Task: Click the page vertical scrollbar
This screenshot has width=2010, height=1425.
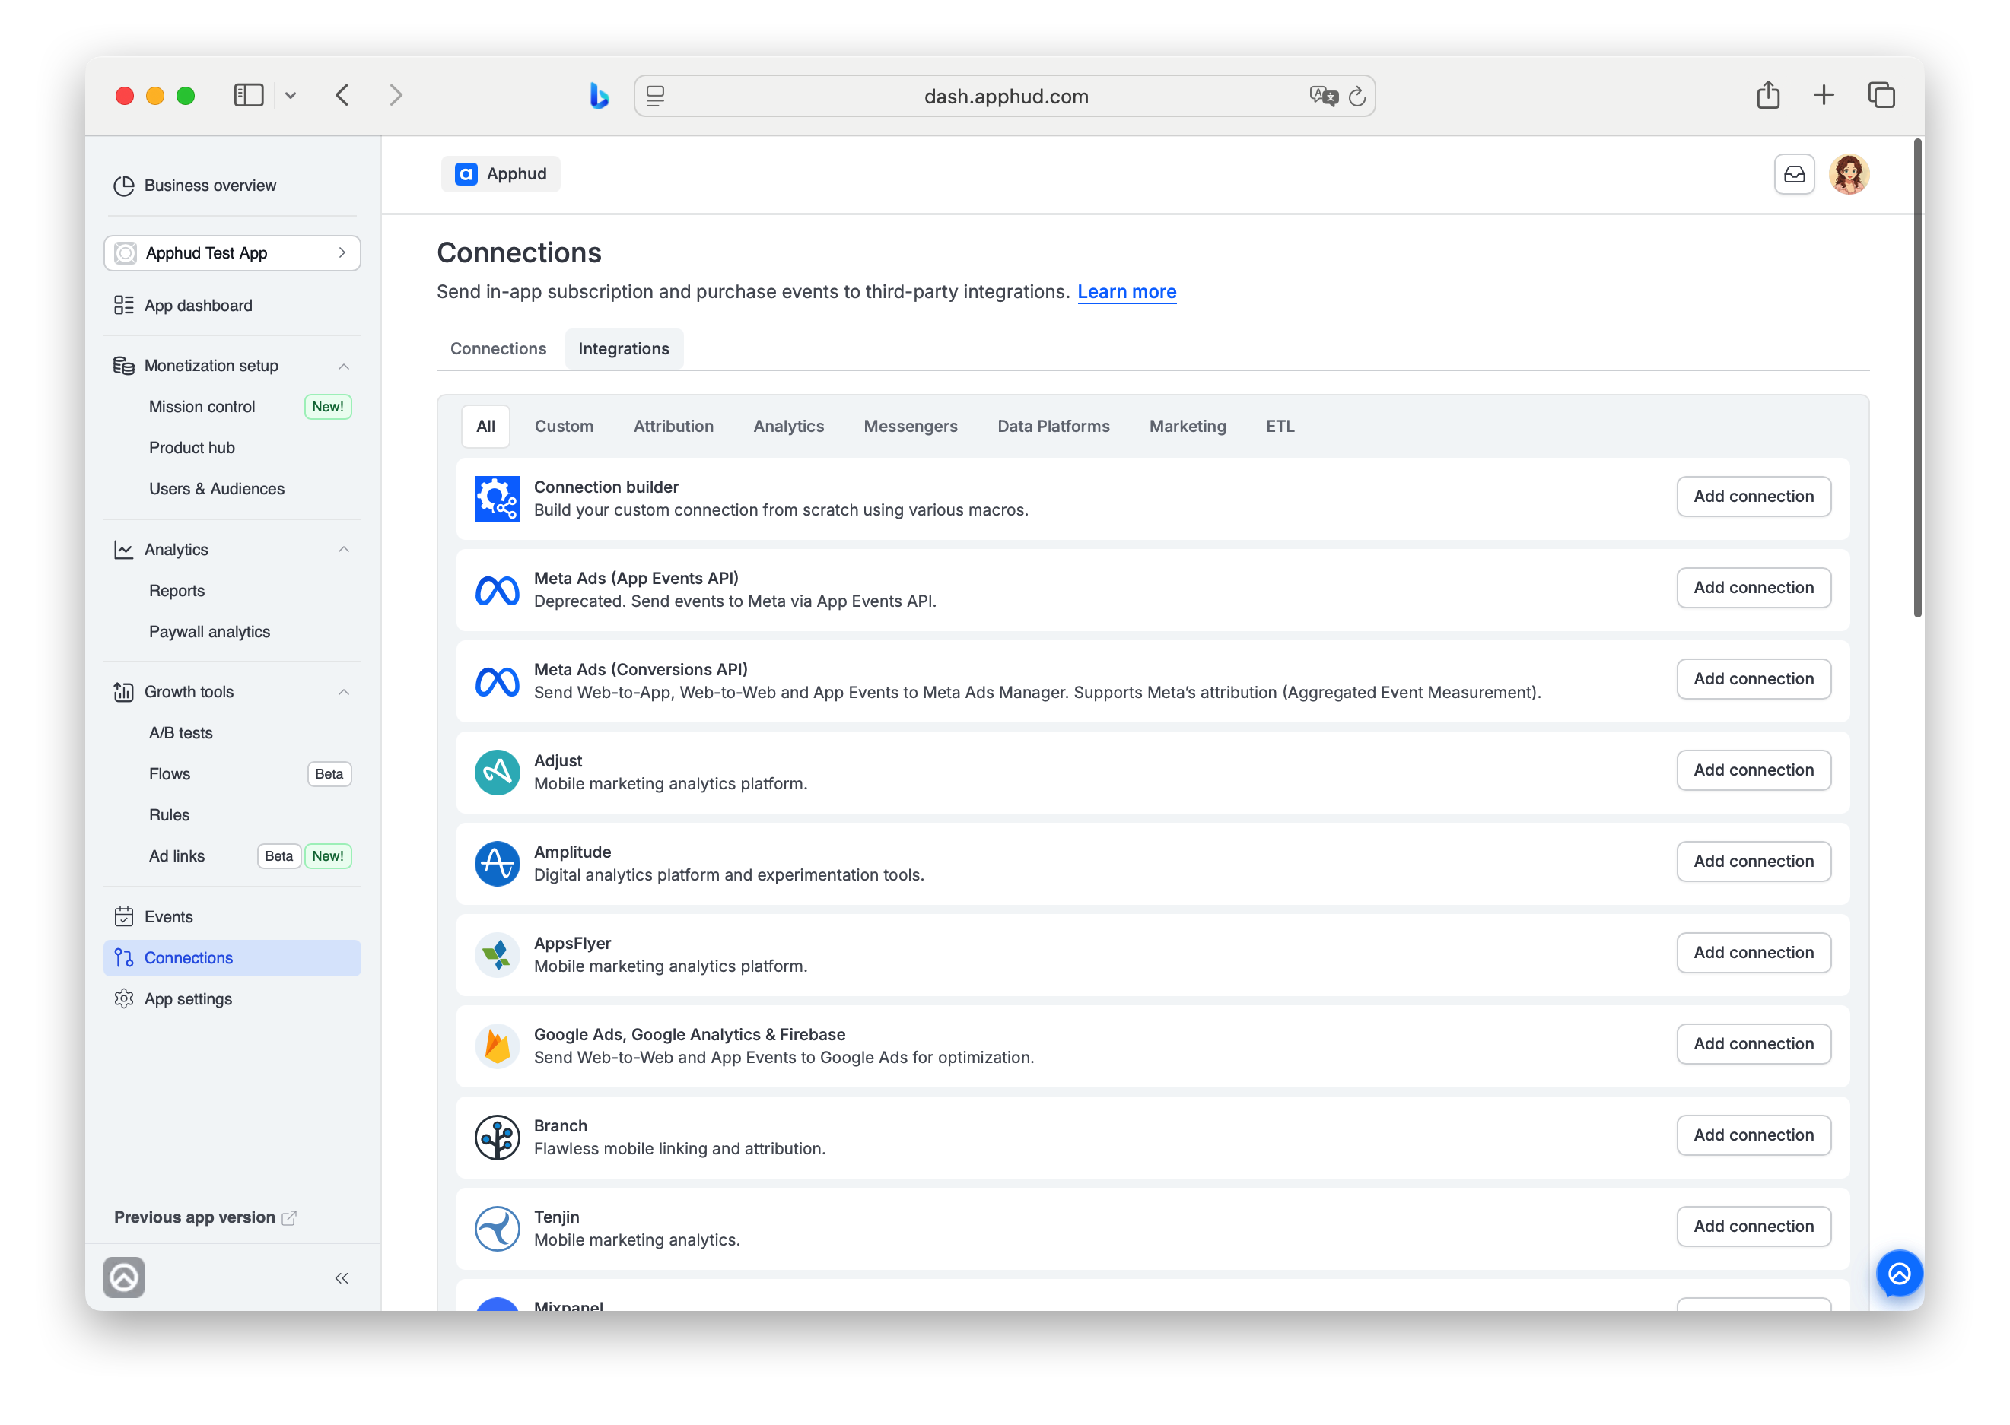Action: click(1917, 377)
